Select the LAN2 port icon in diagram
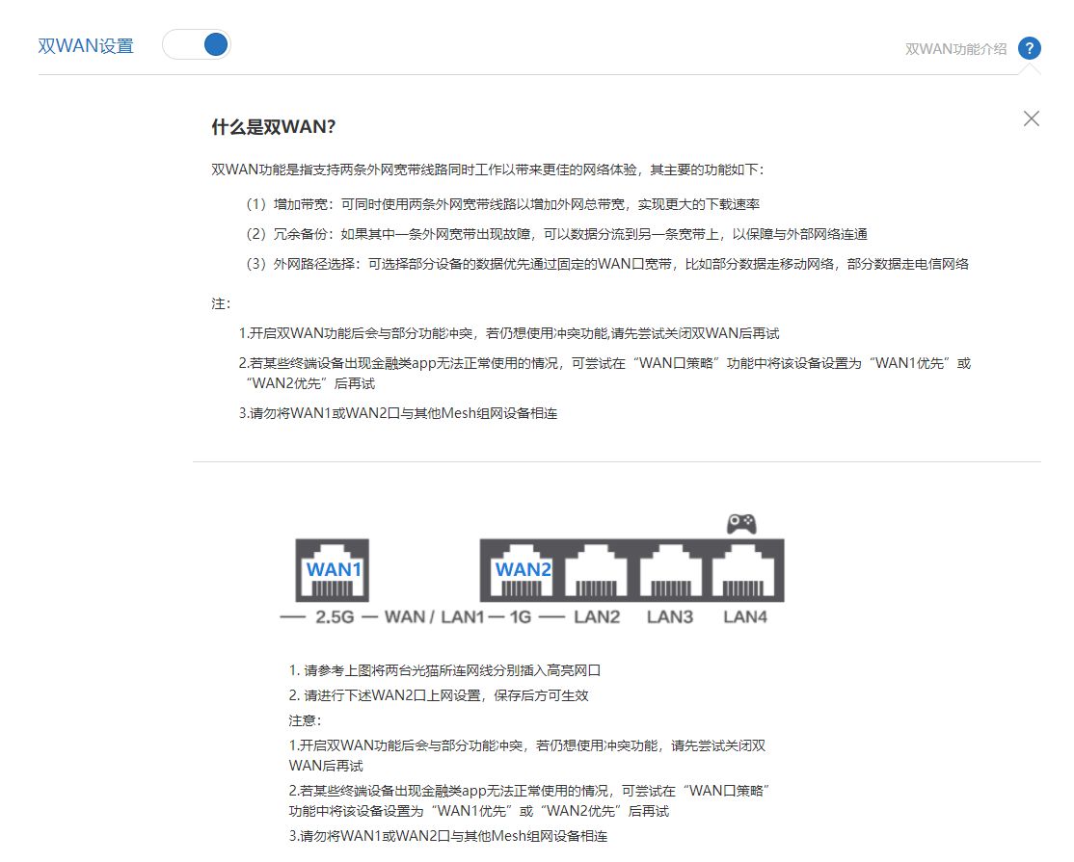The width and height of the screenshot is (1074, 862). [596, 572]
